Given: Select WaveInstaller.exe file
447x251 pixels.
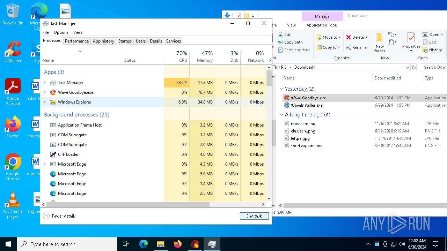Looking at the screenshot, I should pyautogui.click(x=307, y=105).
